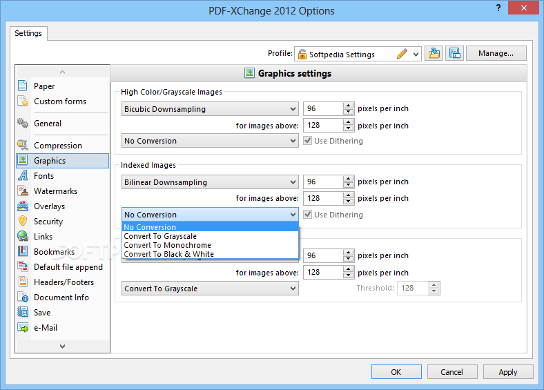This screenshot has width=544, height=390.
Task: Decrease High Color images above 128 stepper
Action: [349, 128]
